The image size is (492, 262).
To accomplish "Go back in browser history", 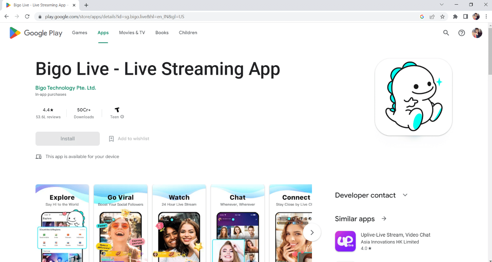I will pyautogui.click(x=6, y=16).
